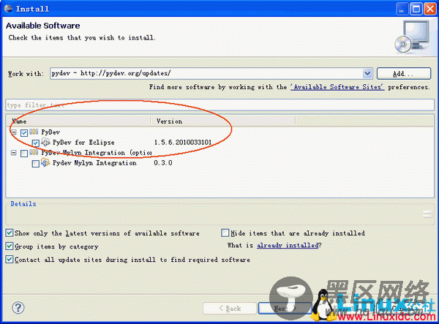Open the Work with dropdown arrow

click(x=367, y=74)
